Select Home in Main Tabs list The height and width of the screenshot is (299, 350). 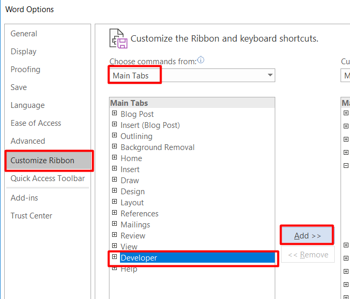pos(131,158)
